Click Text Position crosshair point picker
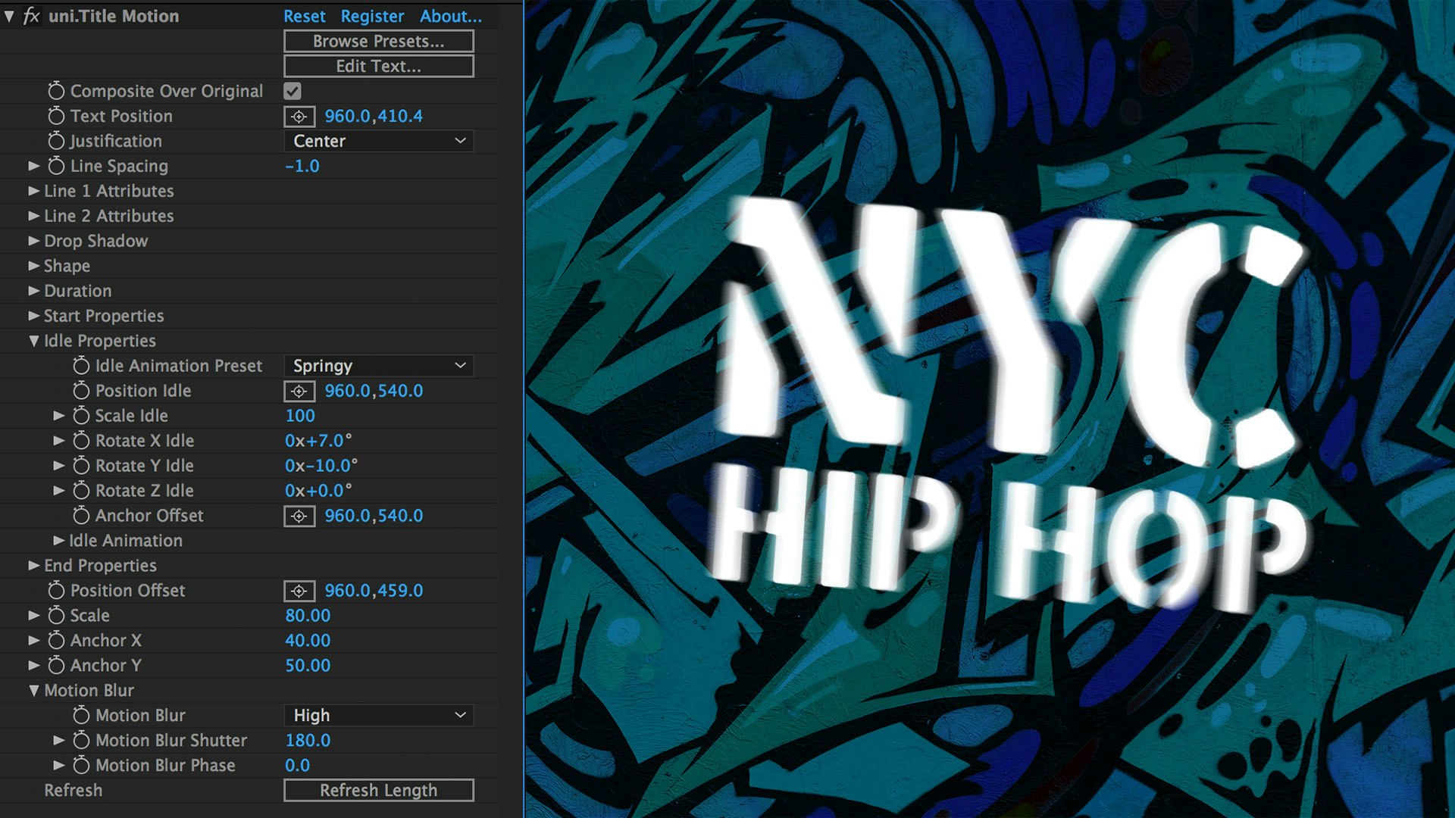 coord(299,116)
